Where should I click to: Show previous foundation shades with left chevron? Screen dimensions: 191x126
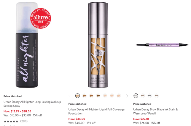click(69, 96)
